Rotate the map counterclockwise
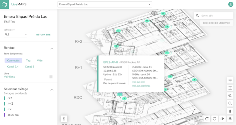Viewport: 236px width, 125px height. tap(215, 119)
